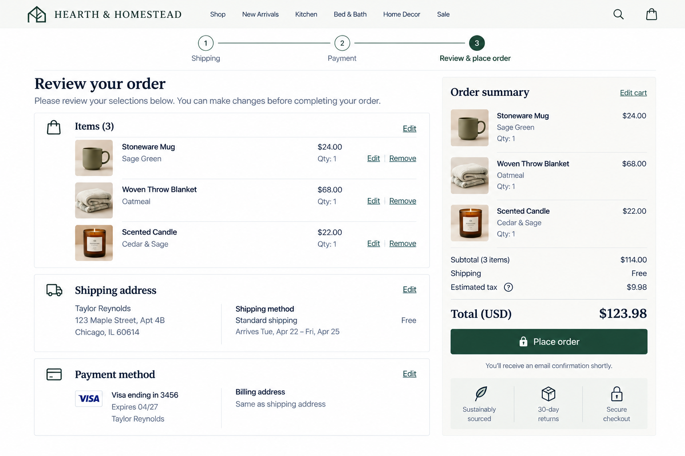Go back to step 1 Shipping

coord(206,43)
